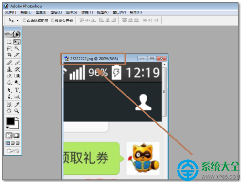Viewport: 241px width, 182px height.
Task: Select the Gradient tool
Action: (17, 75)
